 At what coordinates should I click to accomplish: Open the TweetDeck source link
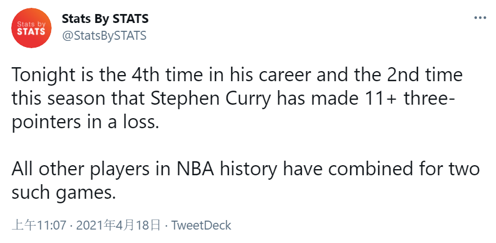click(x=201, y=226)
